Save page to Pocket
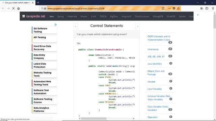 tap(174, 8)
